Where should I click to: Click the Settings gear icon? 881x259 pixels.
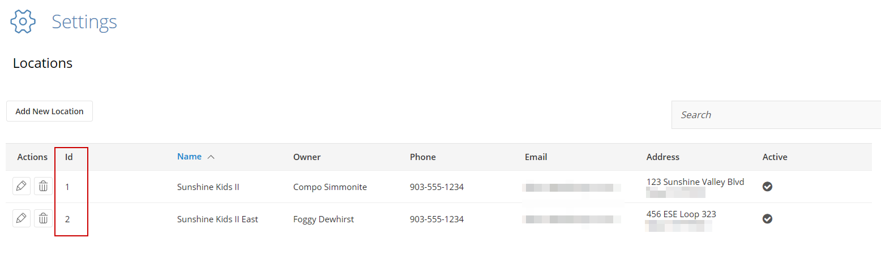(23, 21)
